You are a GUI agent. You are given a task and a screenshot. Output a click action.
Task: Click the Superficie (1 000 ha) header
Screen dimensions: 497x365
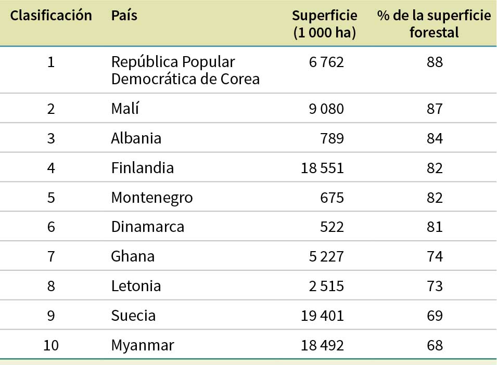coord(324,24)
